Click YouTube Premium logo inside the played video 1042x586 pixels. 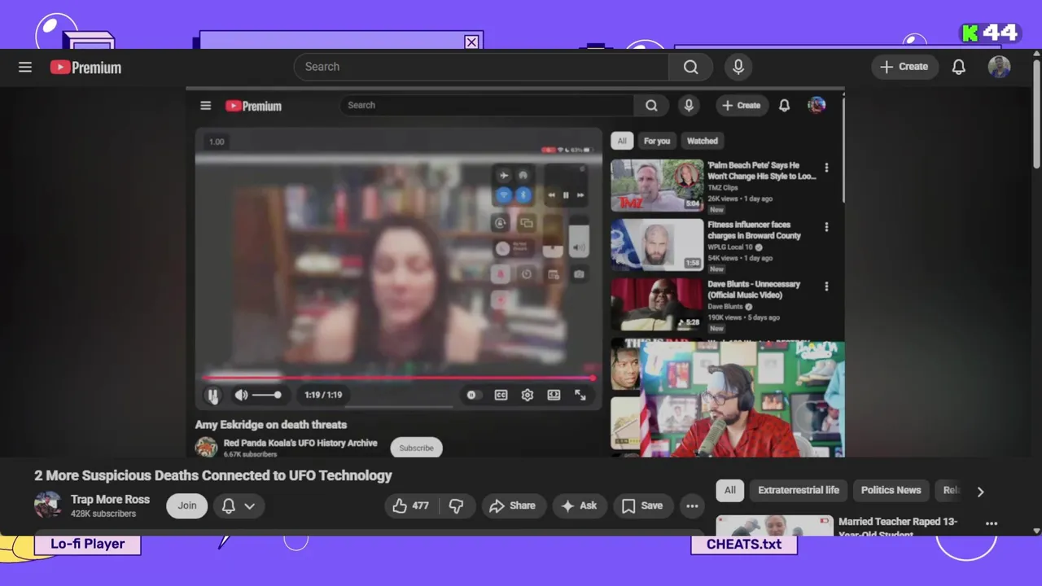click(253, 106)
